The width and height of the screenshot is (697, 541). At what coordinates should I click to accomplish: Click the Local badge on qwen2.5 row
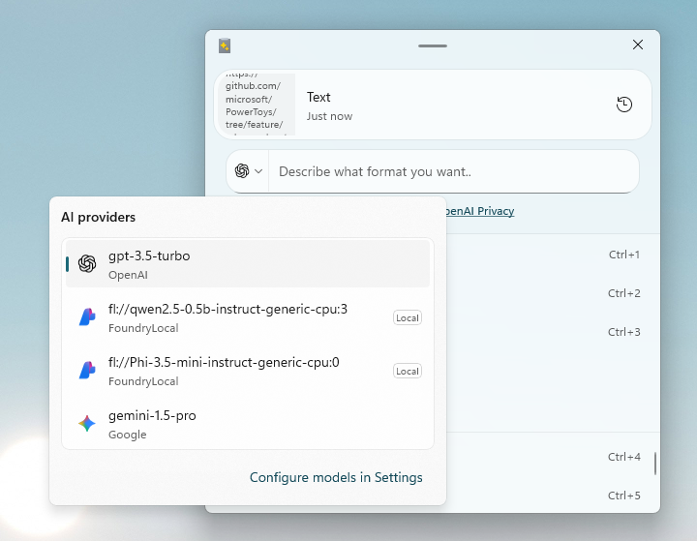coord(408,317)
